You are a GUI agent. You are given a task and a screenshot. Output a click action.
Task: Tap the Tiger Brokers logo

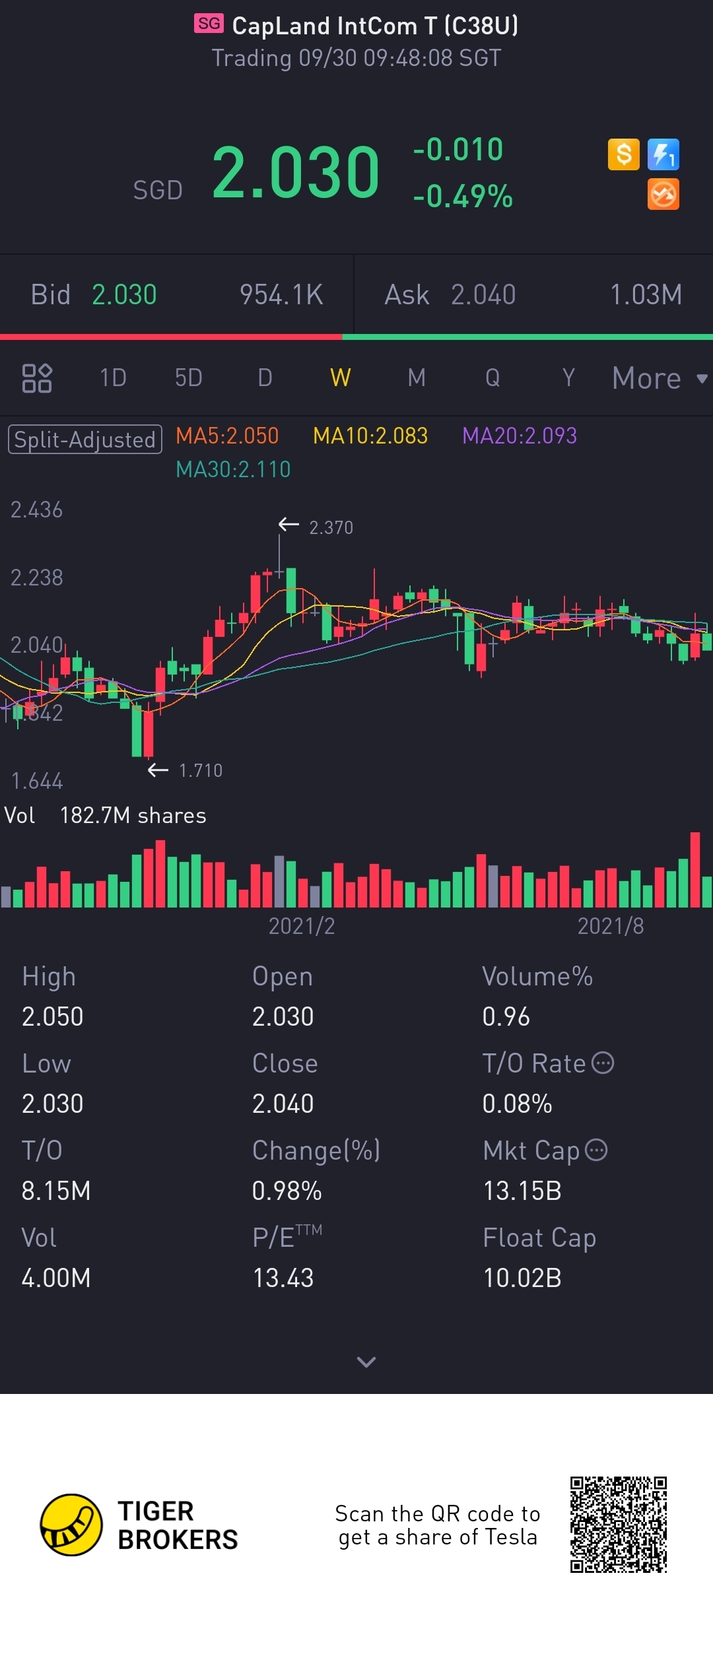(72, 1525)
